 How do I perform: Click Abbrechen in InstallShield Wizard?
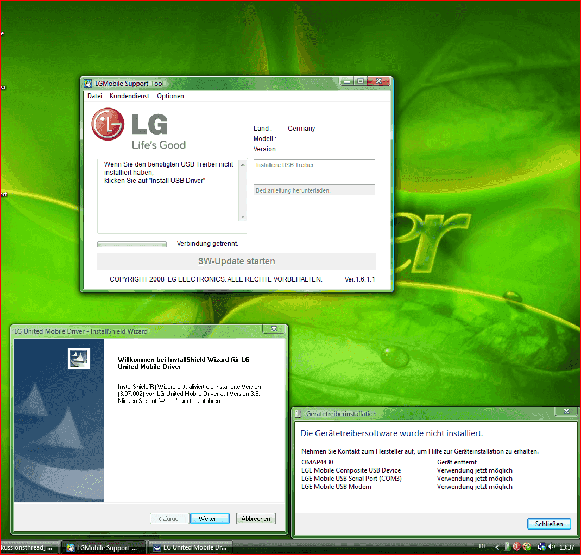click(256, 518)
